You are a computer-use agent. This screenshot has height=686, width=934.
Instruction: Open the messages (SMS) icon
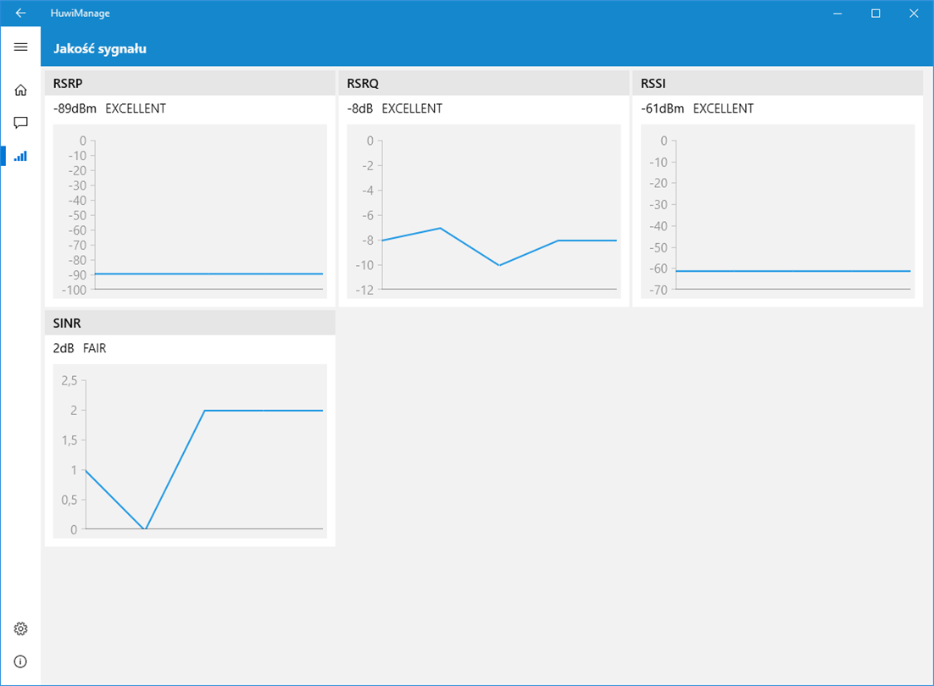tap(21, 123)
